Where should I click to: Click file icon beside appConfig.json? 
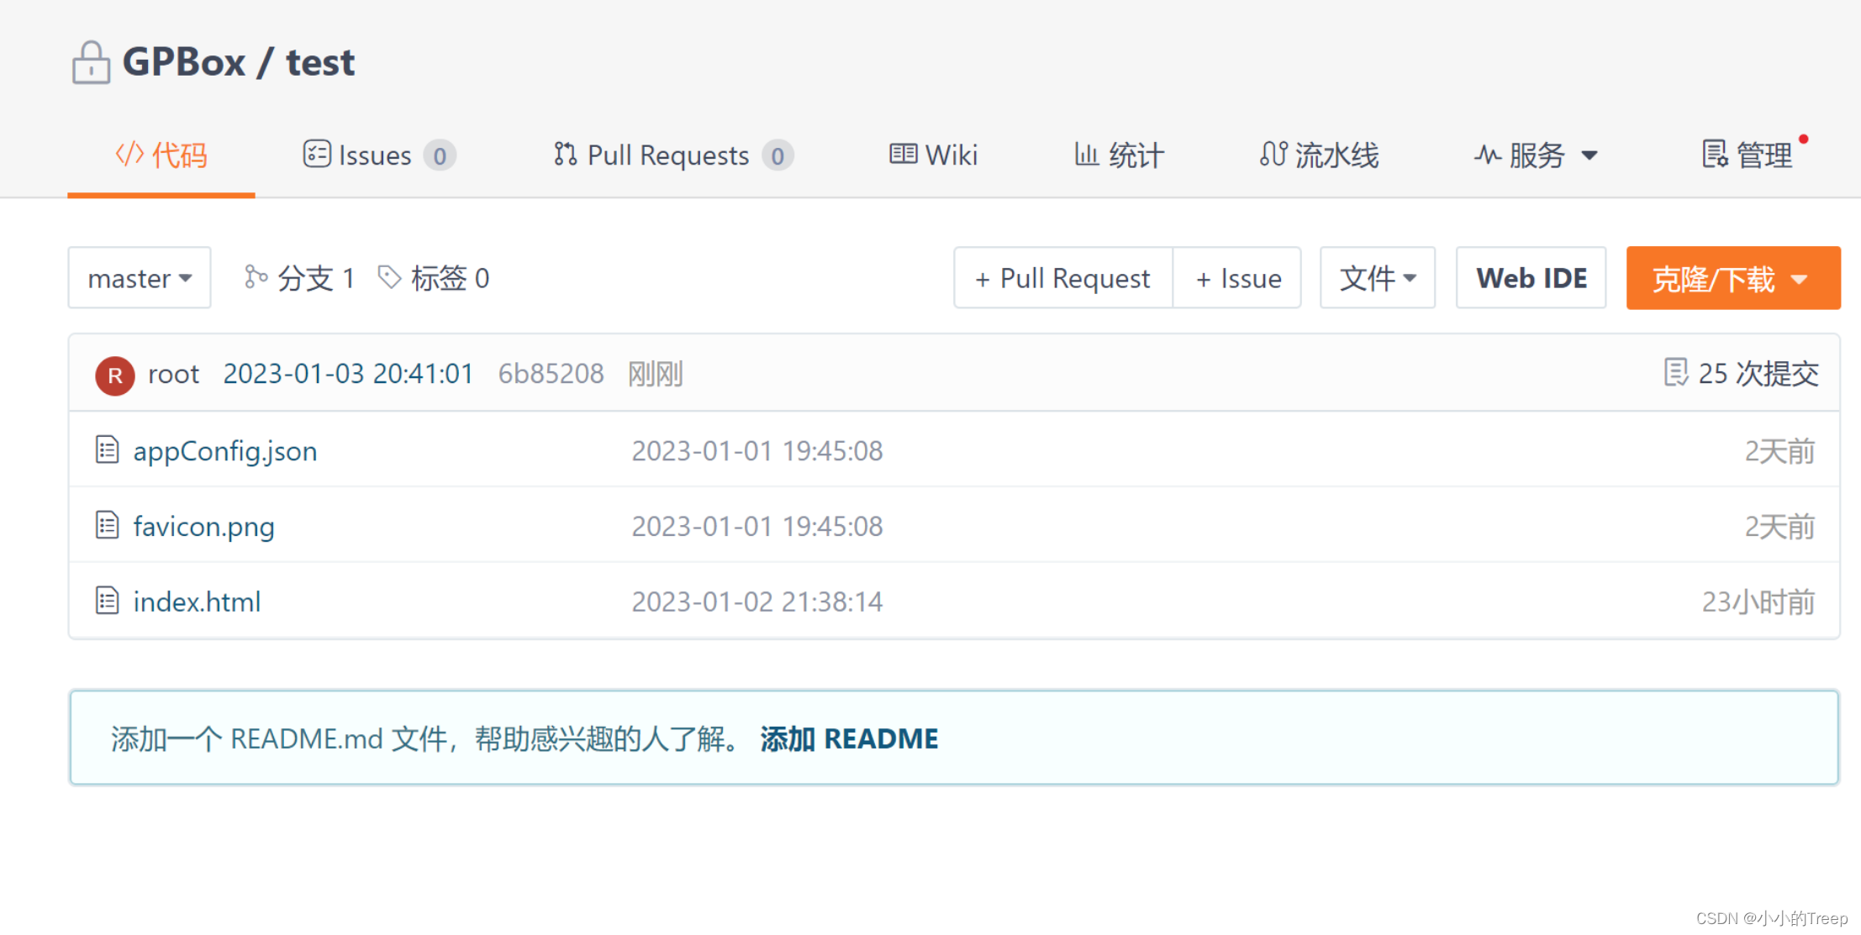[x=107, y=450]
